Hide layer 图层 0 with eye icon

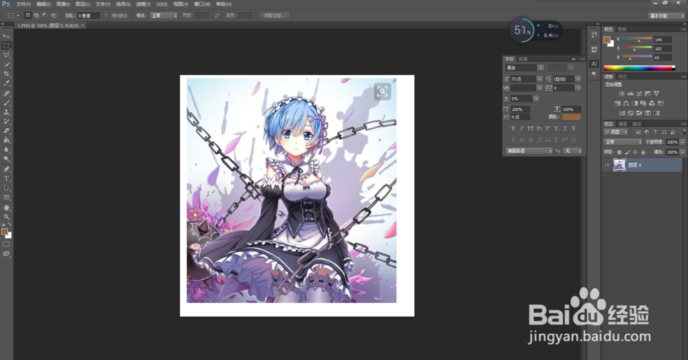click(607, 165)
